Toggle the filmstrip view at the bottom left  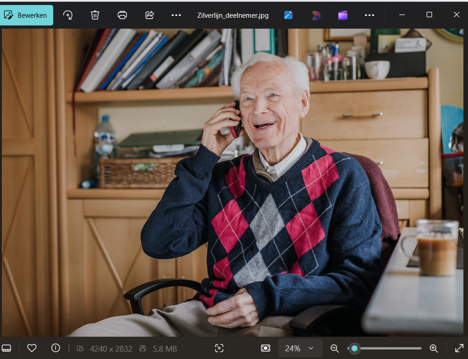[6, 348]
